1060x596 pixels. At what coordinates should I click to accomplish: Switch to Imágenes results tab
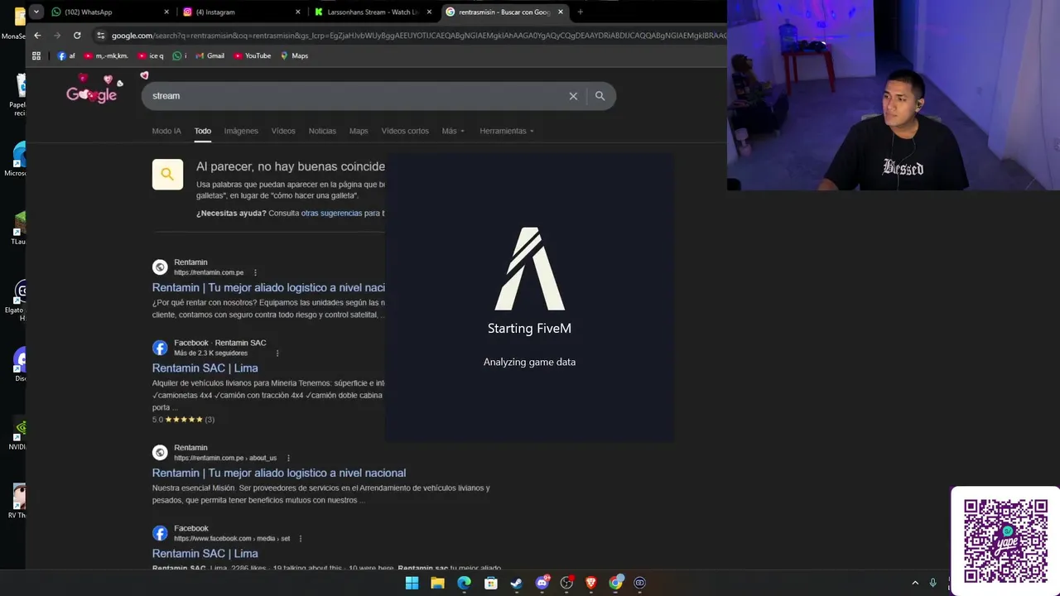[241, 131]
